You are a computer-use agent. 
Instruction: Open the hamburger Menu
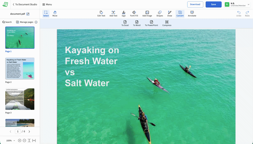point(47,4)
